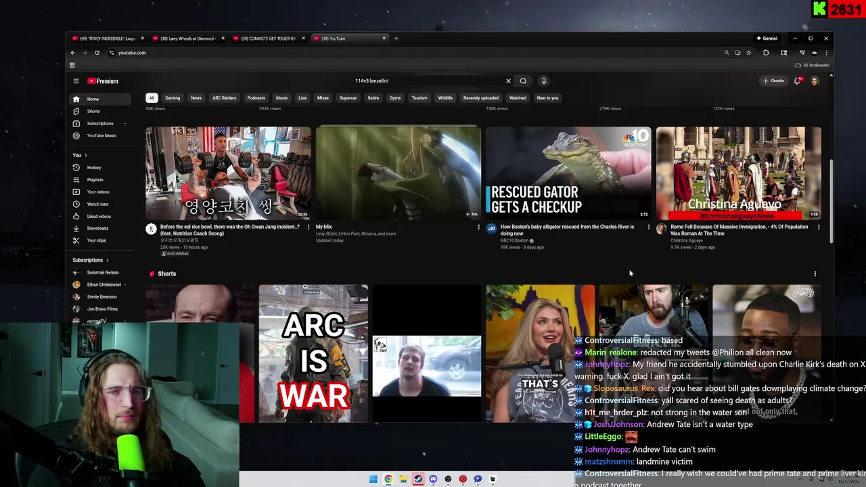This screenshot has height=487, width=866.
Task: Open Stevie Emerson subscription channel
Action: [100, 297]
